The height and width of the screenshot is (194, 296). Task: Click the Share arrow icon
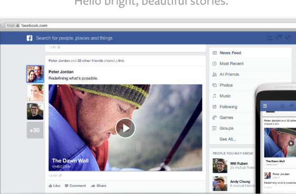click(93, 186)
